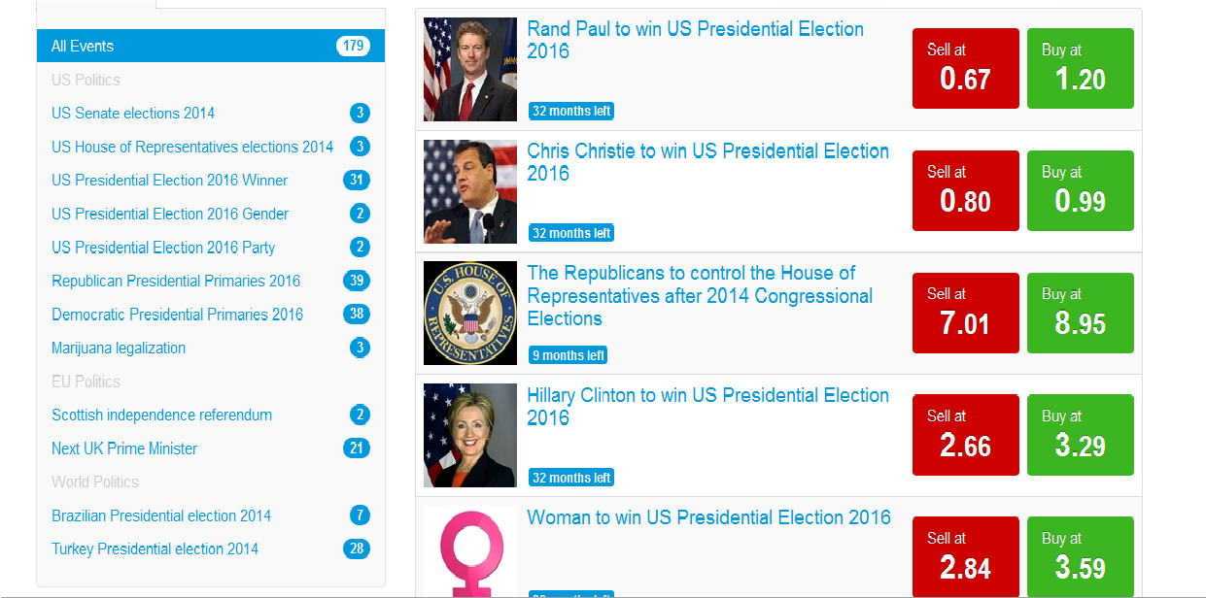Click the 39 badge for Republican Primaries

357,282
